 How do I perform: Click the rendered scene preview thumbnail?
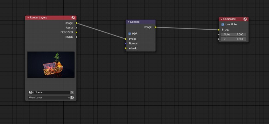point(51,65)
